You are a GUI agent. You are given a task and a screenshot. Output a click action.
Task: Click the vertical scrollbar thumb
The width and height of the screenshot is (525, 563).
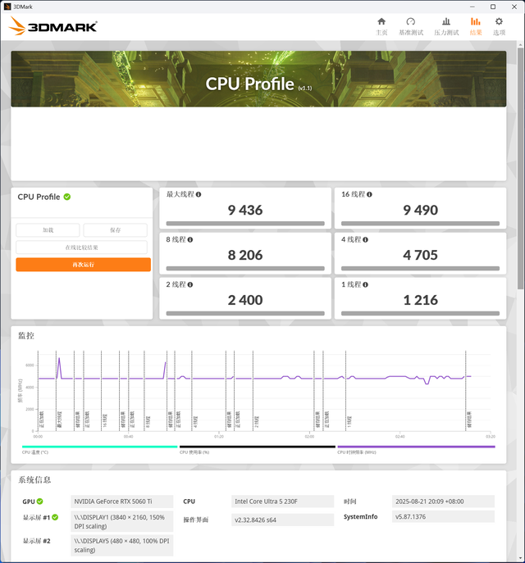click(x=520, y=168)
